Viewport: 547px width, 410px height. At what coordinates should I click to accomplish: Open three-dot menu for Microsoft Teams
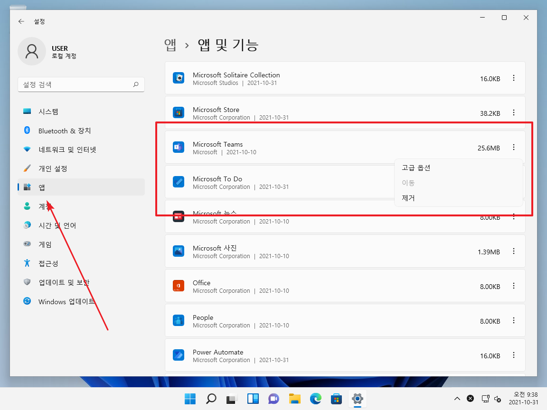[x=513, y=147]
